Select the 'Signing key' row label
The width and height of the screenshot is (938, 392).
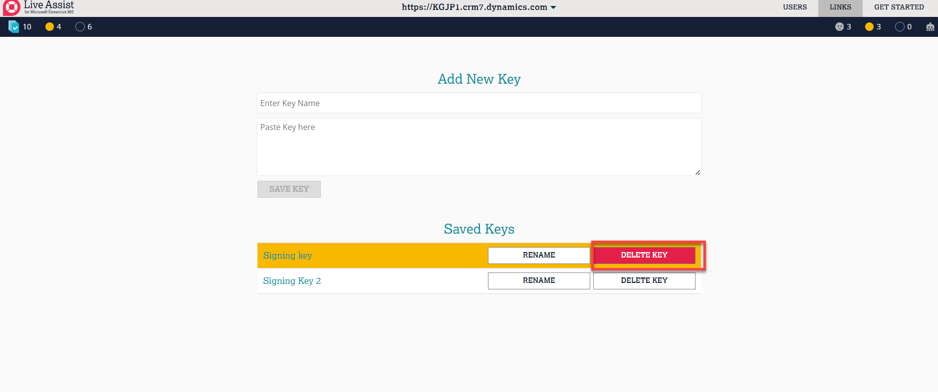[287, 256]
